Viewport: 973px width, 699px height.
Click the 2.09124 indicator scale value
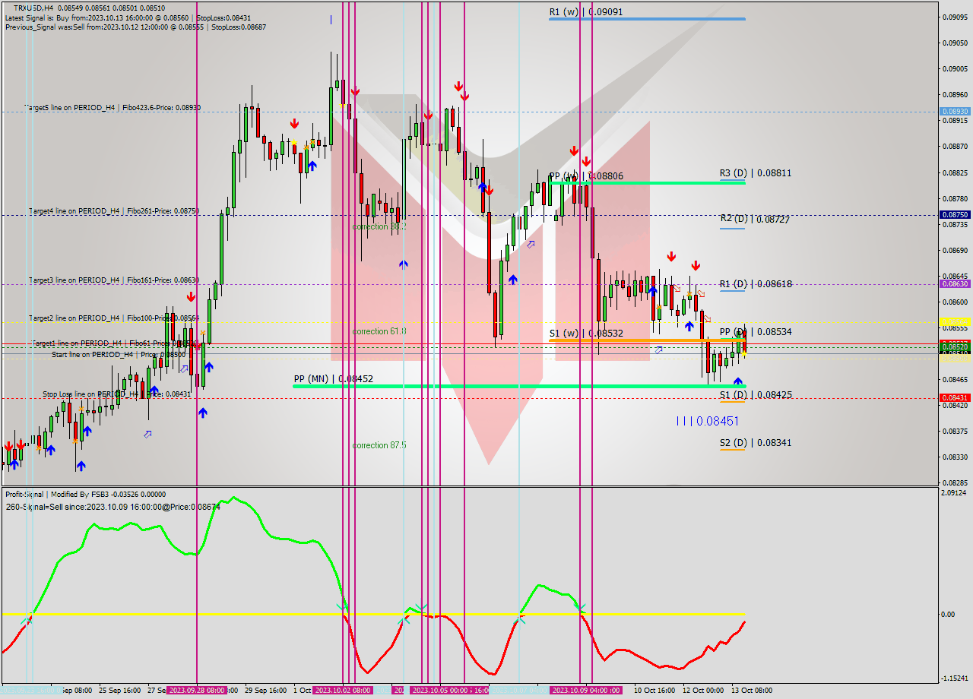tap(955, 493)
